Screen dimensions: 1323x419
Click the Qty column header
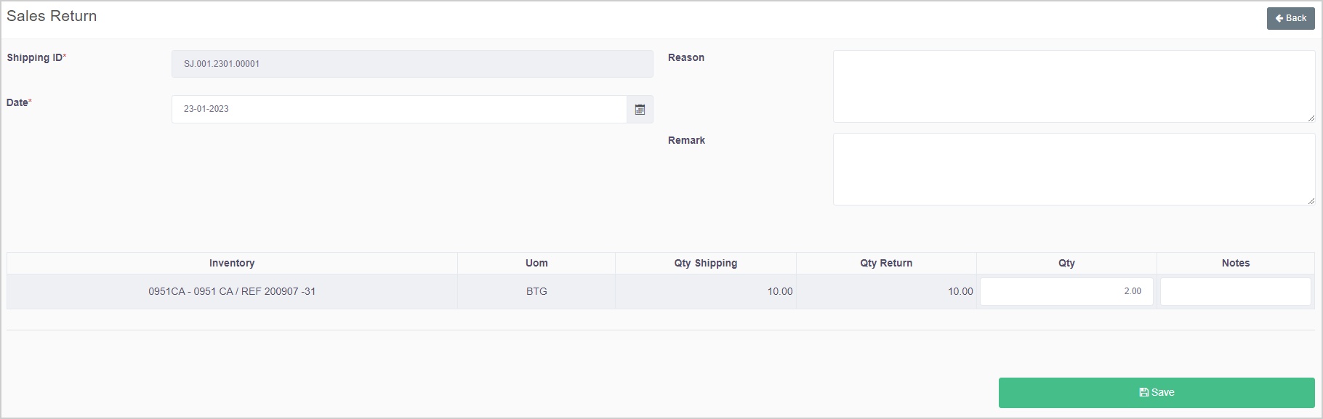(1066, 263)
